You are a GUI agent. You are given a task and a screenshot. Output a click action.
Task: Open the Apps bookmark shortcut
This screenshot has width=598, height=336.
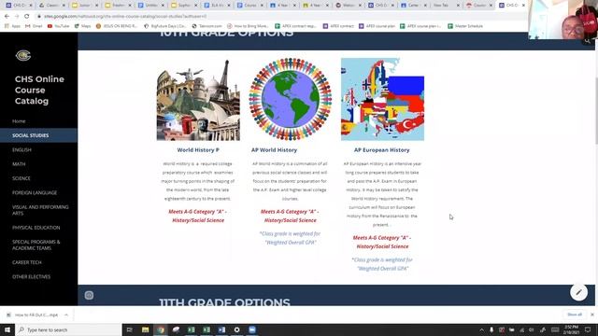click(x=12, y=26)
